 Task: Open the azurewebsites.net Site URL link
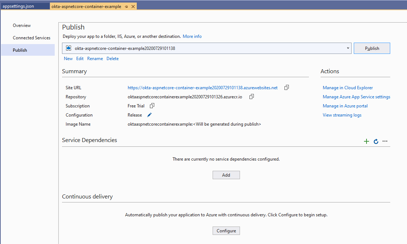[202, 88]
